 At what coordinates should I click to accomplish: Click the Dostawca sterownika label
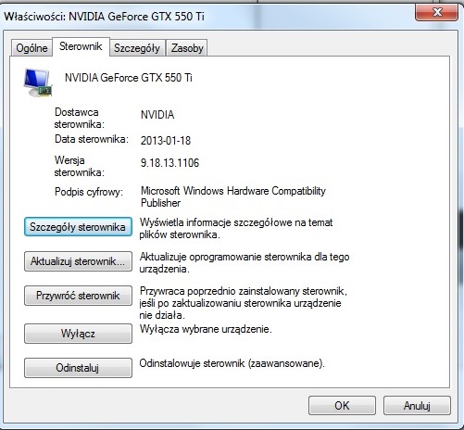click(x=80, y=118)
